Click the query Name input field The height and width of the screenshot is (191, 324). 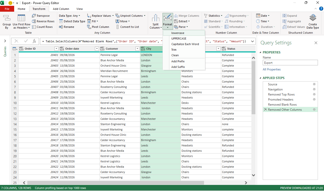pyautogui.click(x=290, y=63)
